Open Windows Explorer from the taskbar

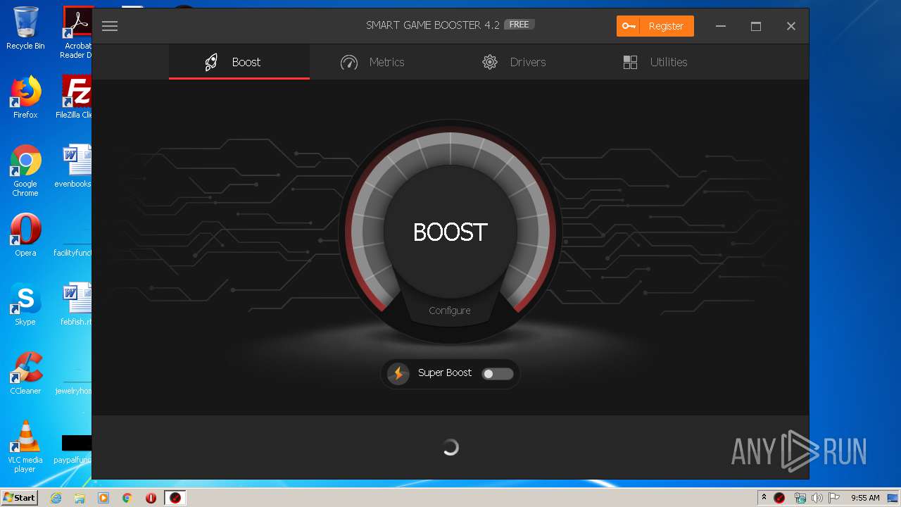click(x=80, y=498)
